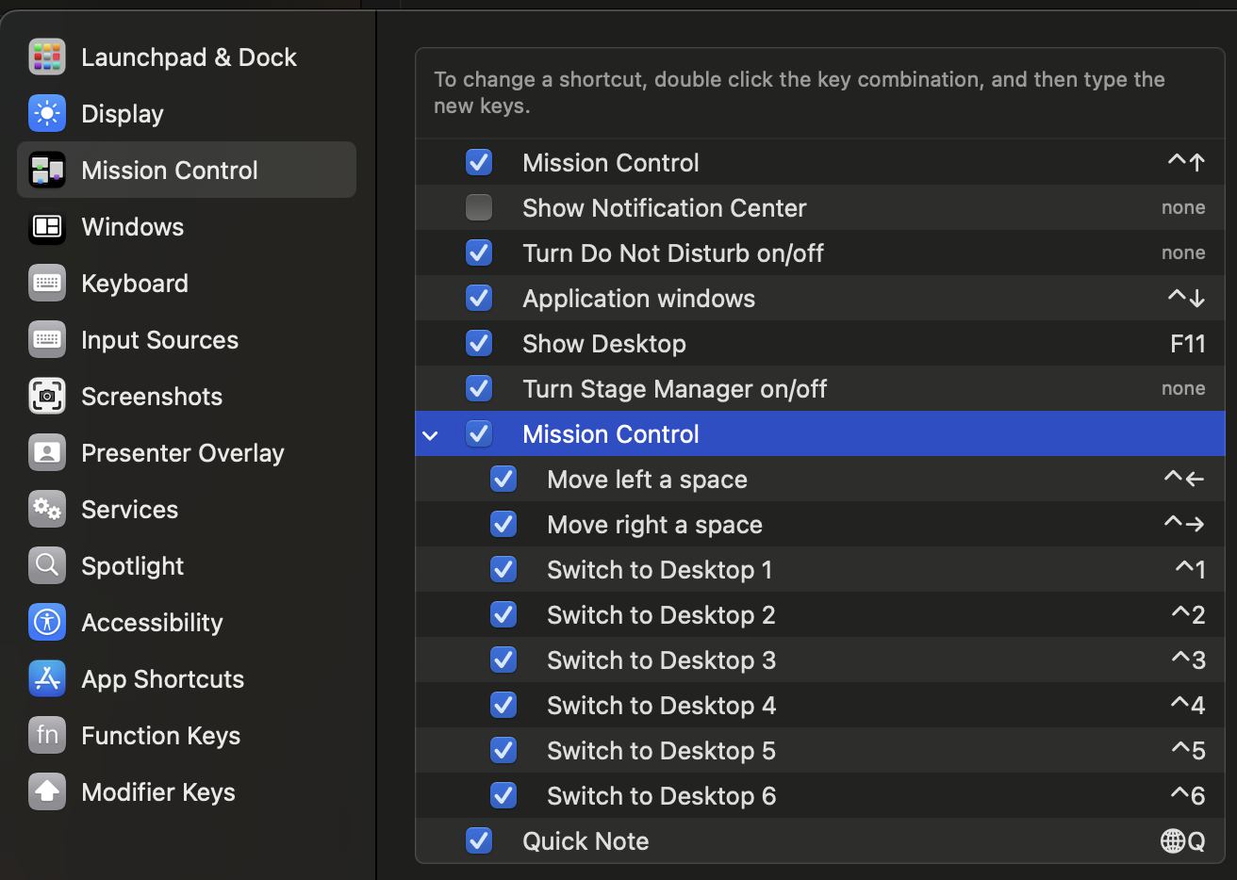Disable the Switch to Desktop 4 checkbox
This screenshot has height=880, width=1237.
pos(503,705)
